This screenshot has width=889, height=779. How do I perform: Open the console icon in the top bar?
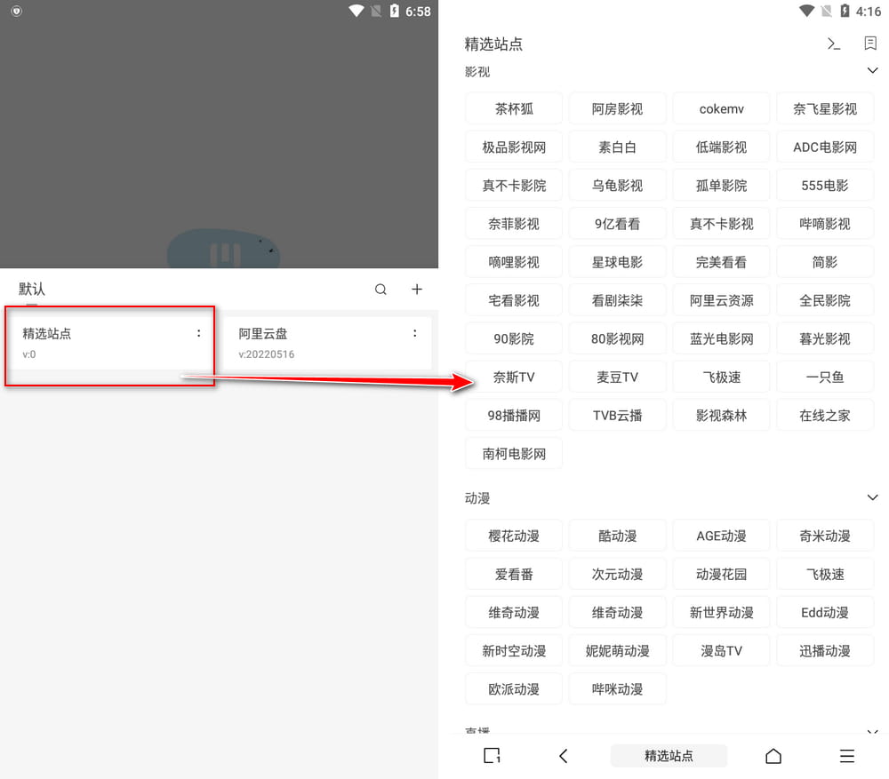833,43
